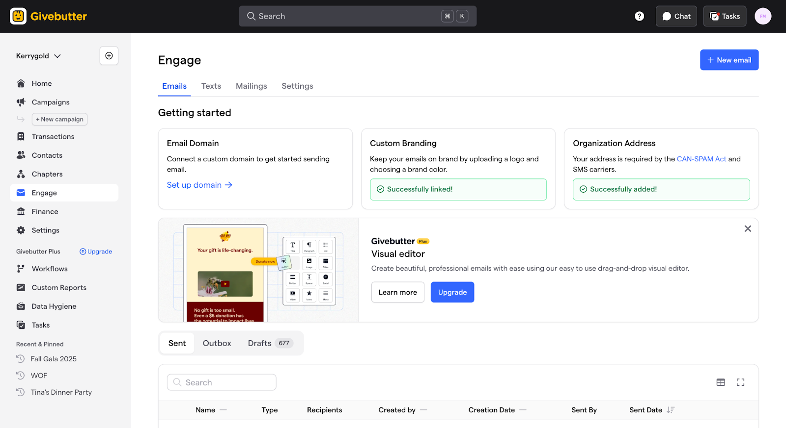
Task: Click the plus icon beside Kerrygold
Action: click(x=109, y=56)
